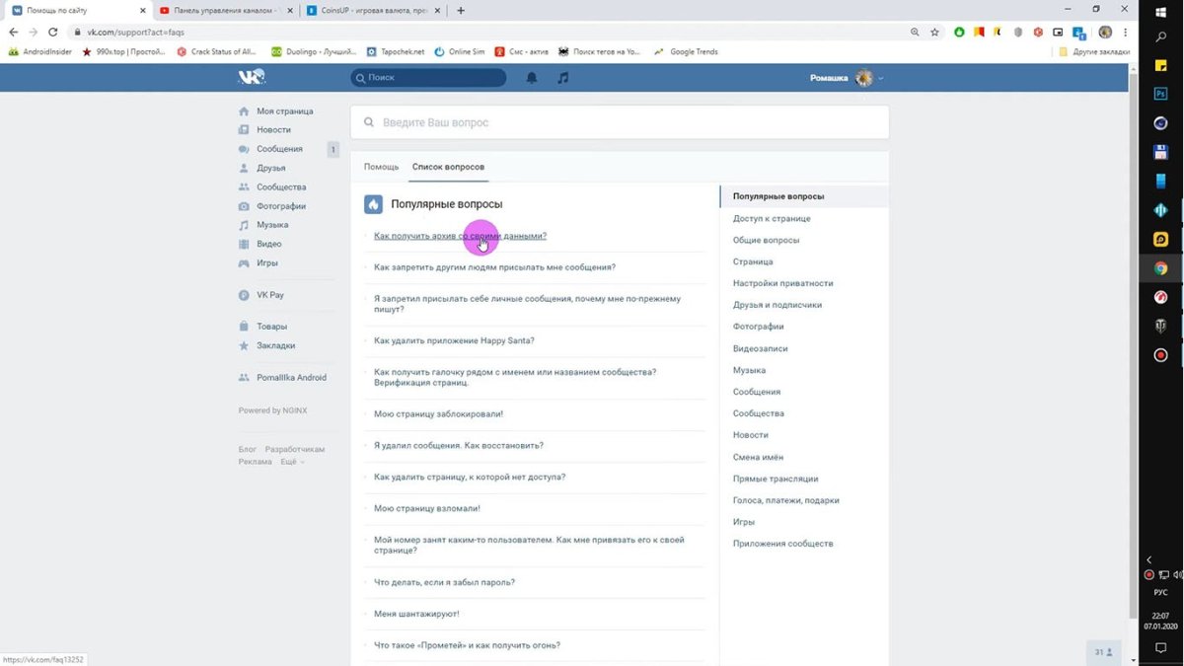Open question Как получить архив со своими данными
Viewport: 1184px width, 666px height.
(460, 236)
